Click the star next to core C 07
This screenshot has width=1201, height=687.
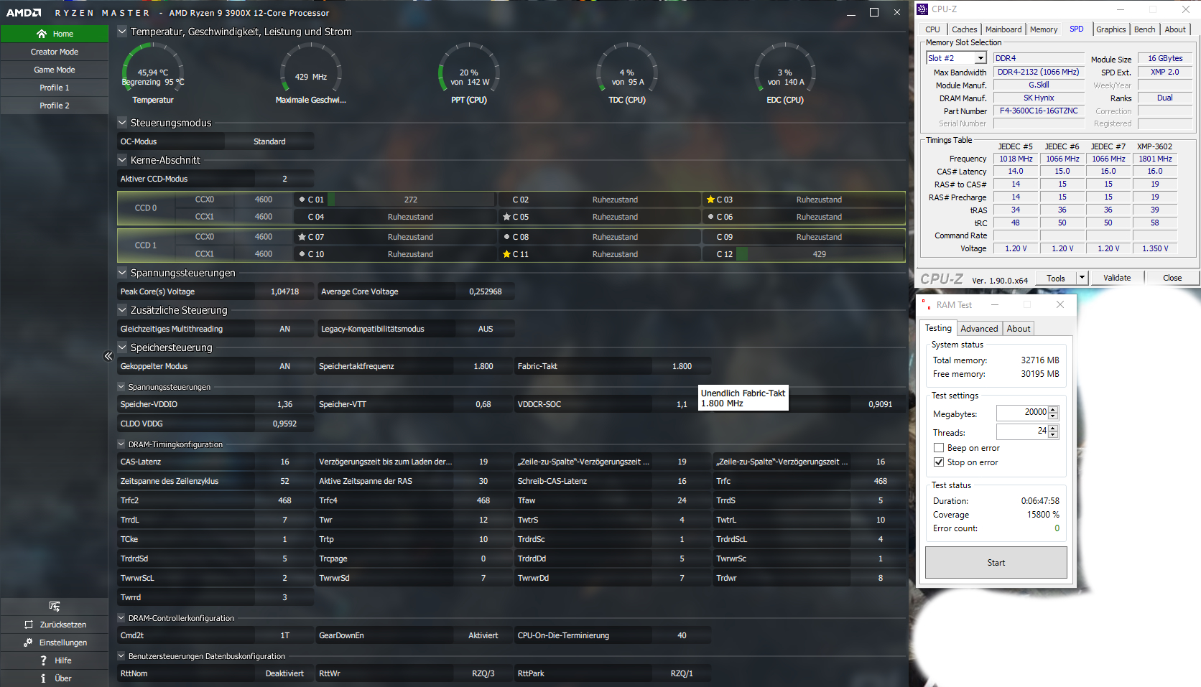[x=302, y=237]
